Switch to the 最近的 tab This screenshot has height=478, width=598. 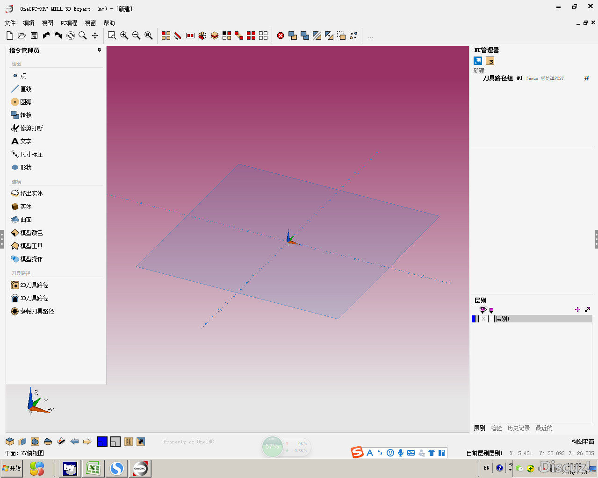[x=544, y=428]
